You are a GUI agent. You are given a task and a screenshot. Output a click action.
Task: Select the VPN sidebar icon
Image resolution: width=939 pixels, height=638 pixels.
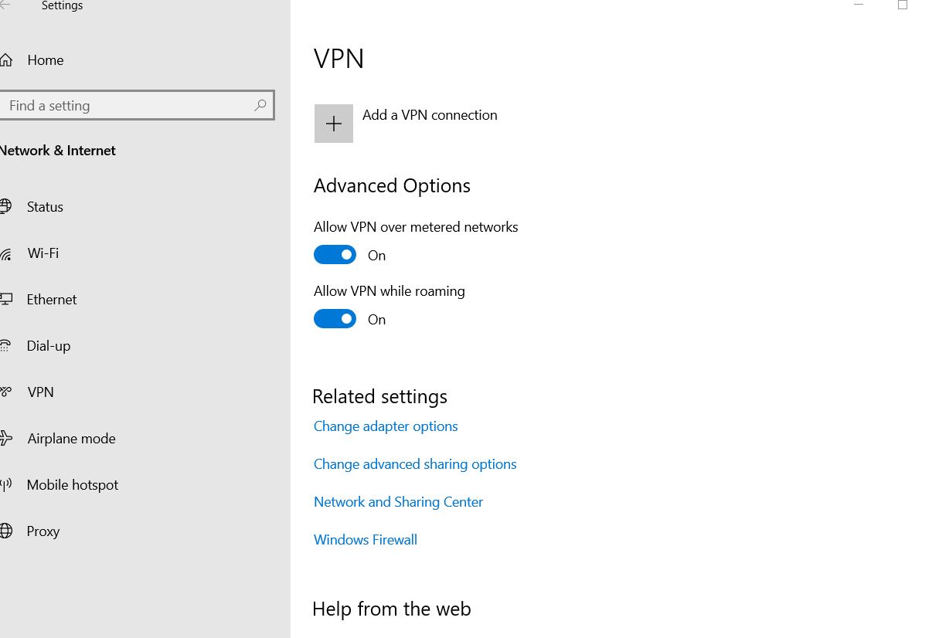[x=5, y=392]
